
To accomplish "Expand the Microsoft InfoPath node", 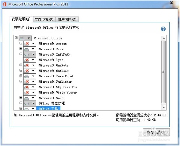I will [21, 54].
